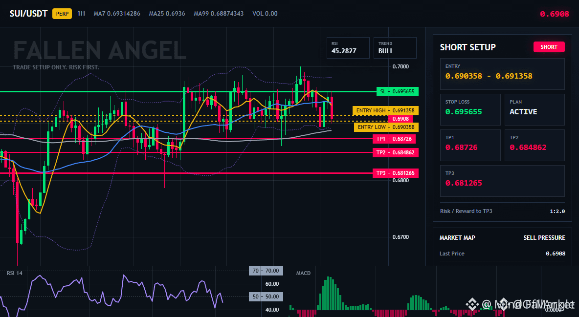
Task: Click the MA25 0.6936 indicator
Action: pos(167,14)
